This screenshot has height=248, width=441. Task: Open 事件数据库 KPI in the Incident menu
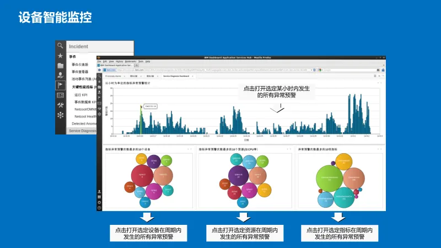click(85, 102)
